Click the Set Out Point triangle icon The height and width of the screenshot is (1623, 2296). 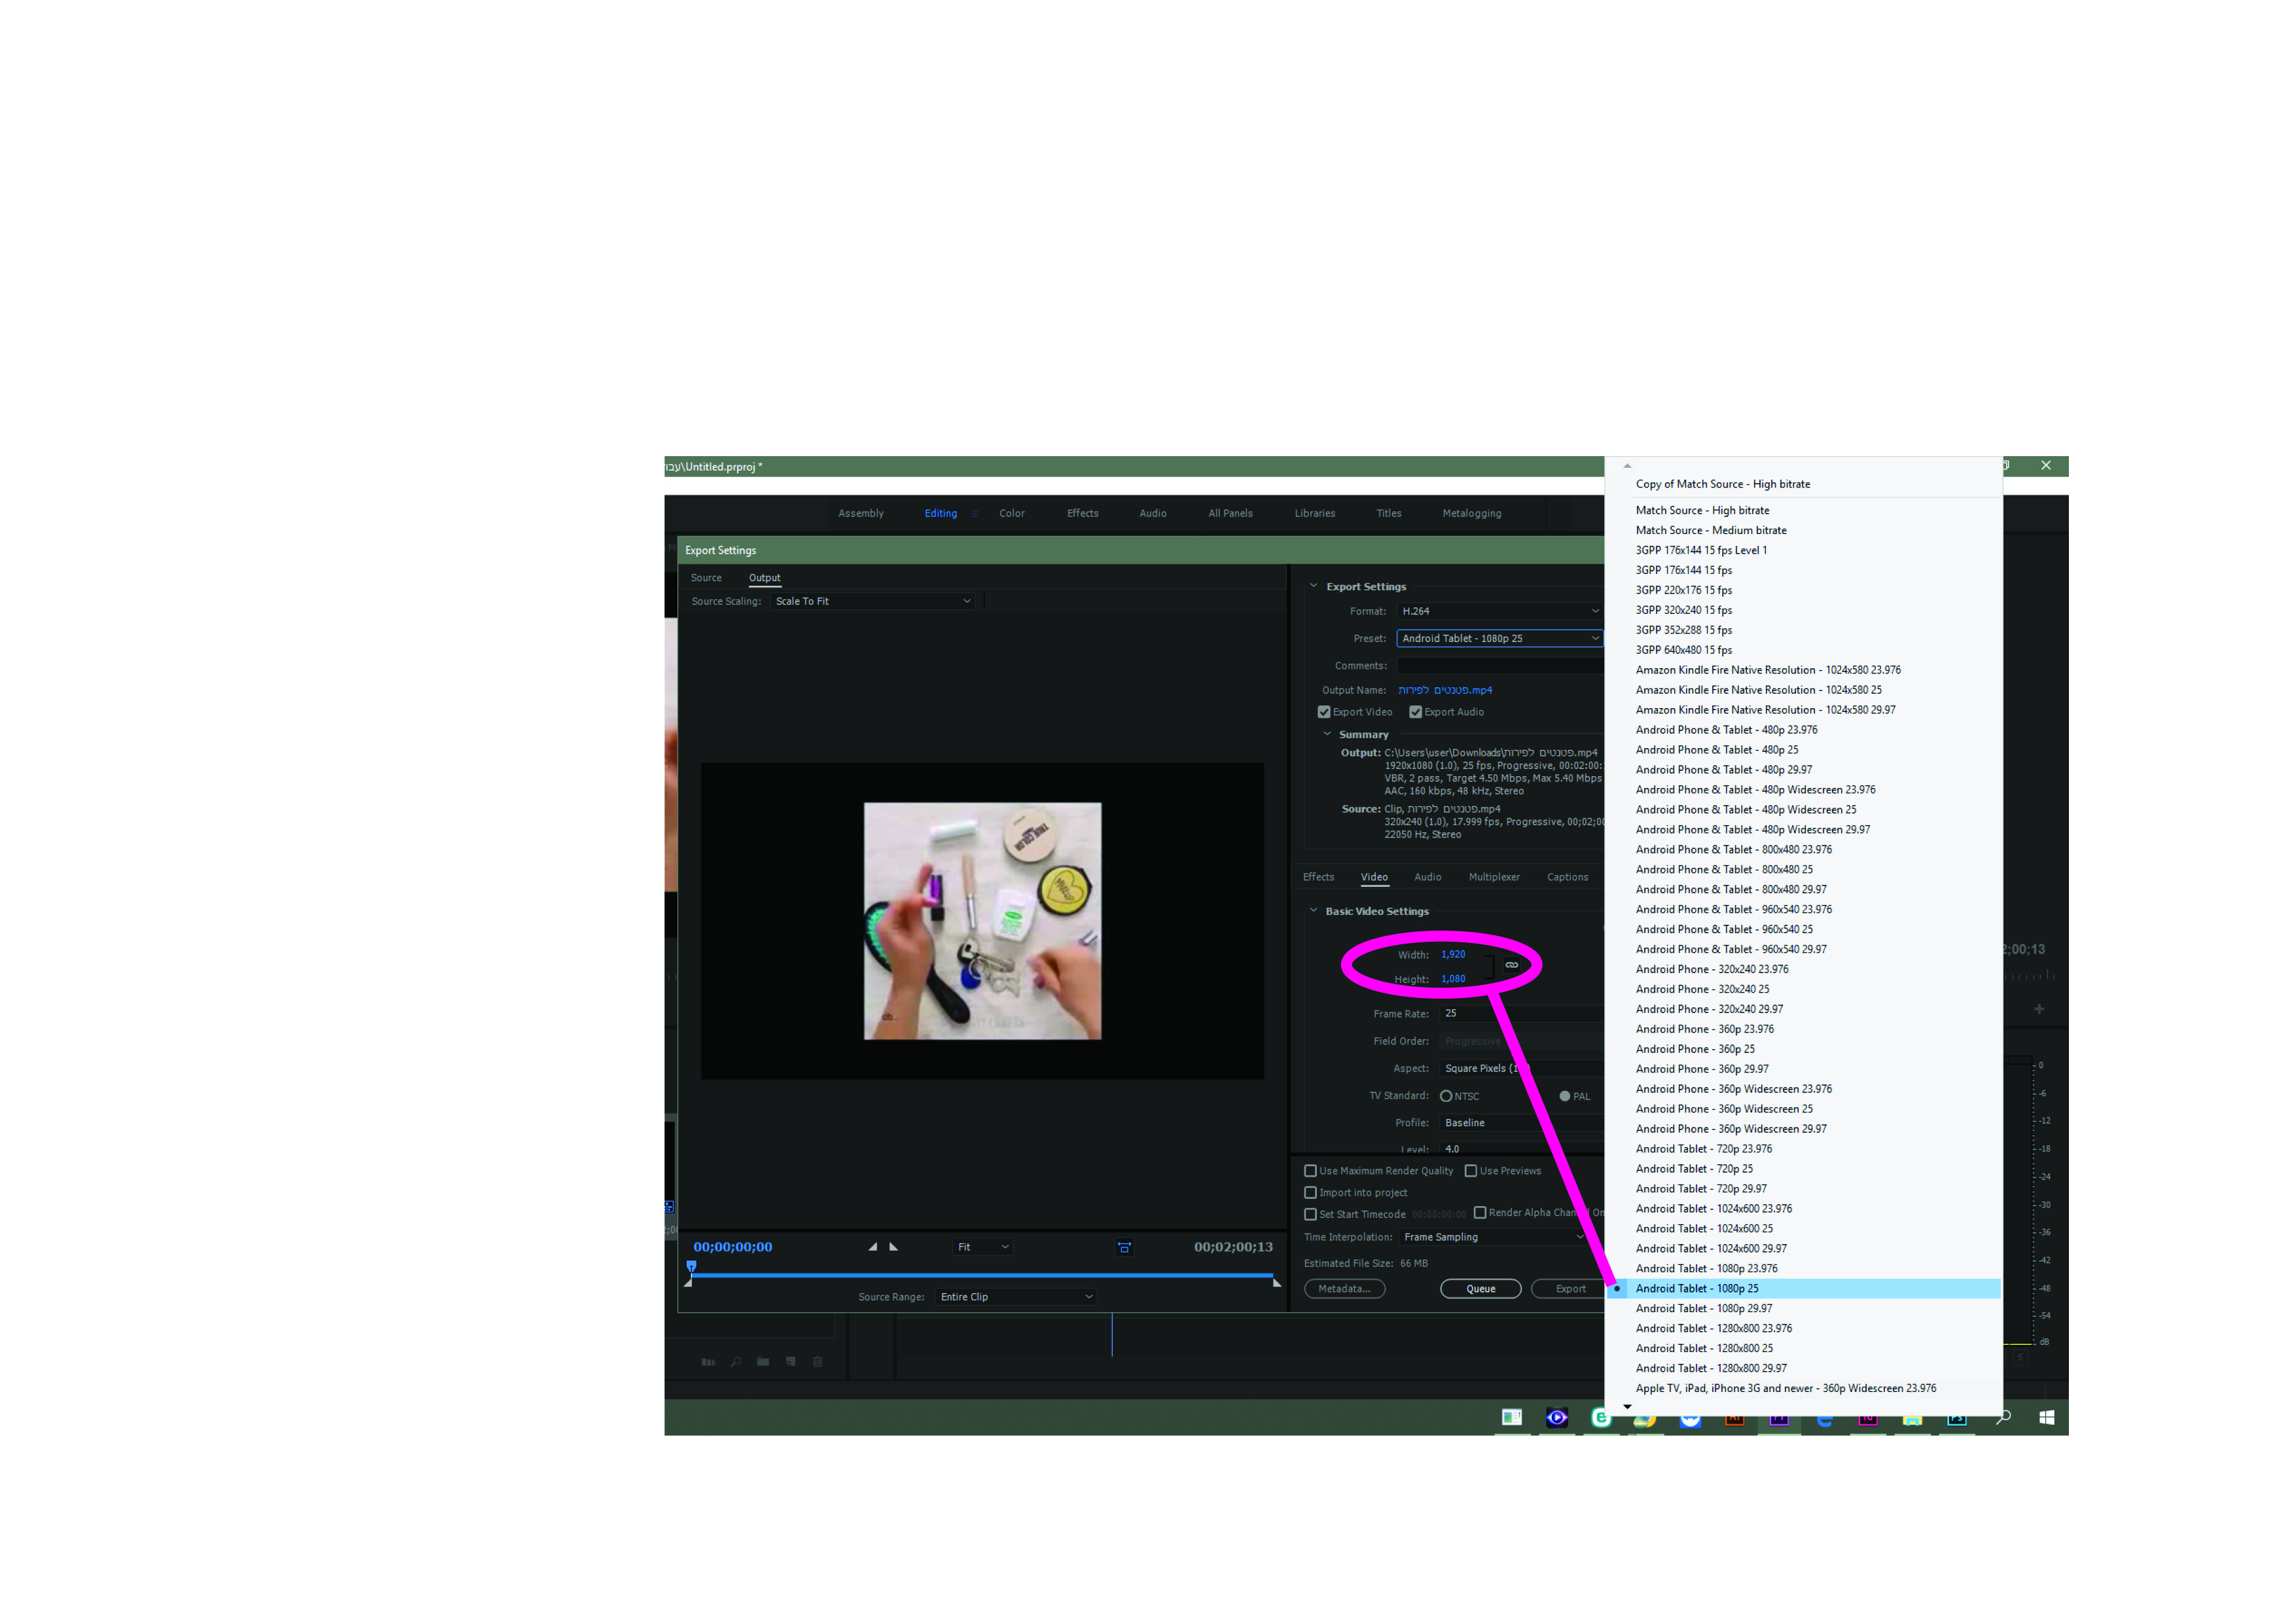894,1247
